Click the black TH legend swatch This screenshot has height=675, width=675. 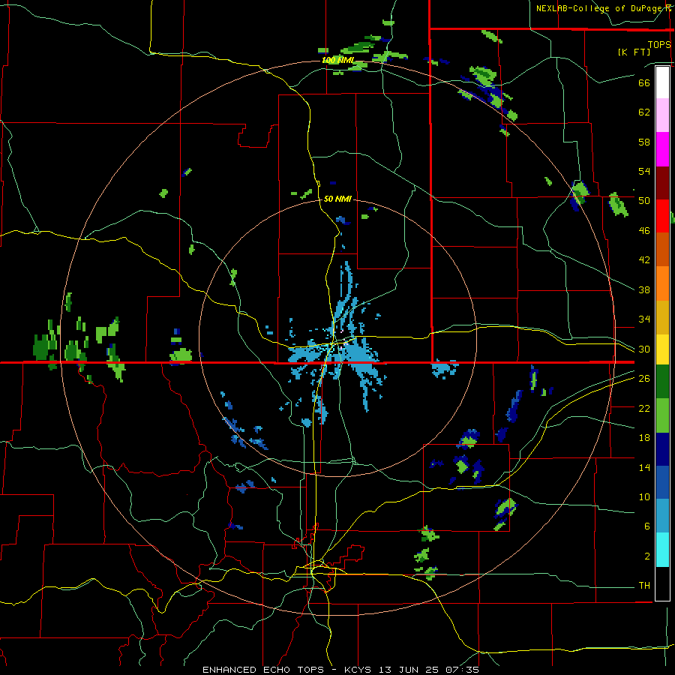click(x=662, y=583)
